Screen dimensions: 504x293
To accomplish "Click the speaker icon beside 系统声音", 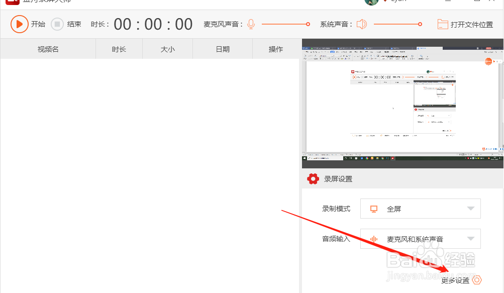I will [x=361, y=24].
